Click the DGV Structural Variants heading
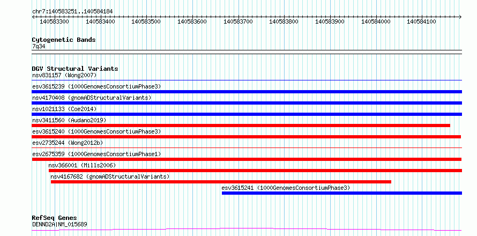 75,69
